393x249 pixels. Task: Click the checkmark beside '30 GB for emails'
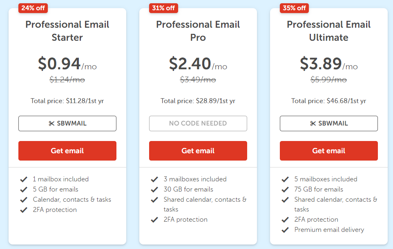(154, 189)
